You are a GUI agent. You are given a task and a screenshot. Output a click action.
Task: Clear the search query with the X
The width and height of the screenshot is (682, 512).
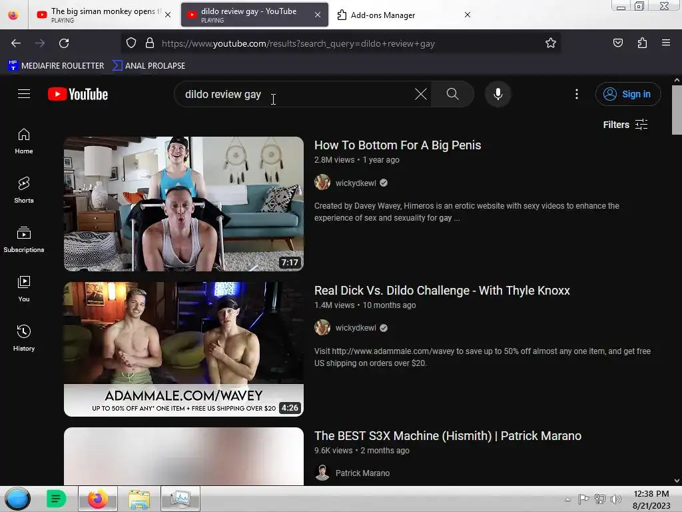[x=421, y=94]
